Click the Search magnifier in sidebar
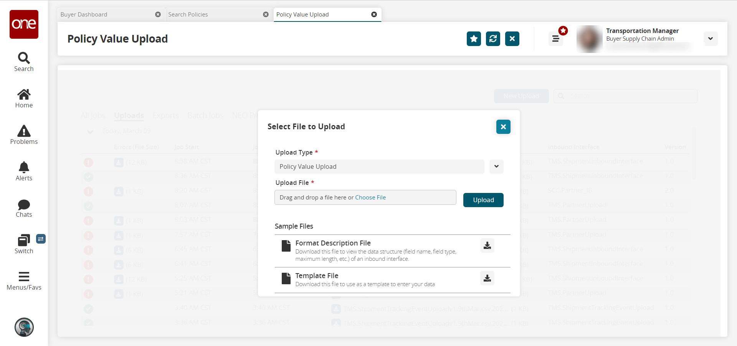The image size is (737, 346). tap(24, 58)
